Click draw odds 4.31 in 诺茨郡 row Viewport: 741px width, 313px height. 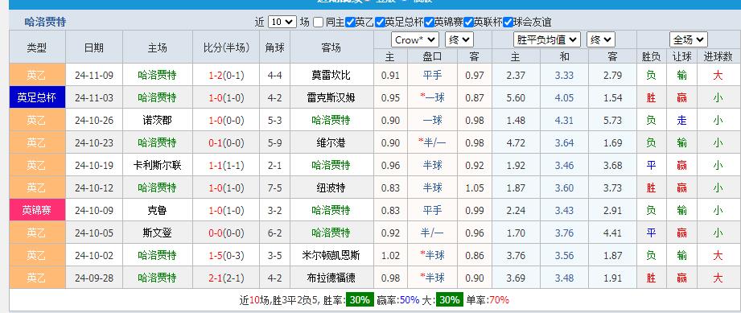(564, 120)
